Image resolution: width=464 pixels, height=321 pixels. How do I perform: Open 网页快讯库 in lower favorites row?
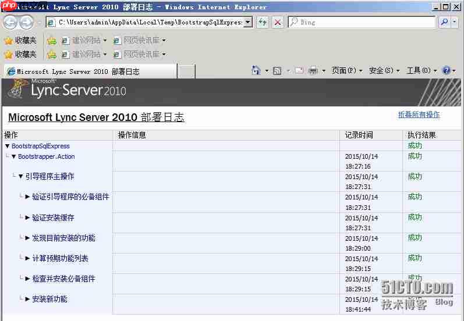140,54
